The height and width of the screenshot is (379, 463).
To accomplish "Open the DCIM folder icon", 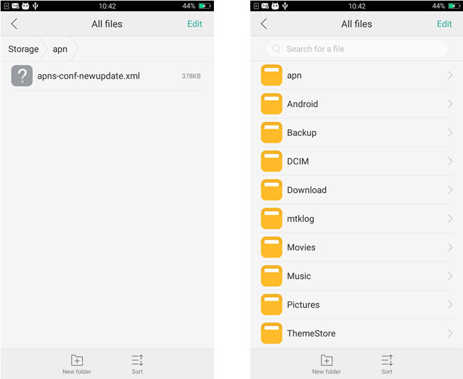I will [271, 161].
